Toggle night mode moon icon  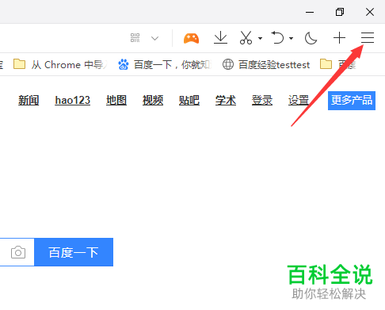pyautogui.click(x=311, y=38)
